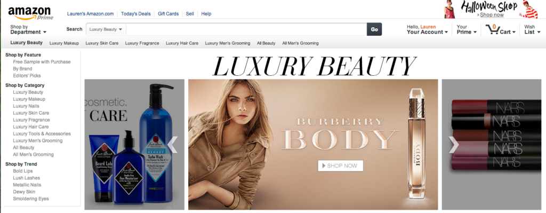
Task: Select Luxury Makeup in the subnav bar
Action: click(64, 43)
